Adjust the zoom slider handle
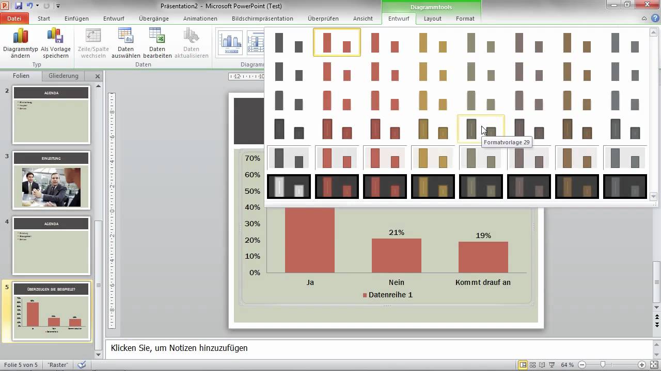Viewport: 661px width, 371px height. tap(603, 365)
